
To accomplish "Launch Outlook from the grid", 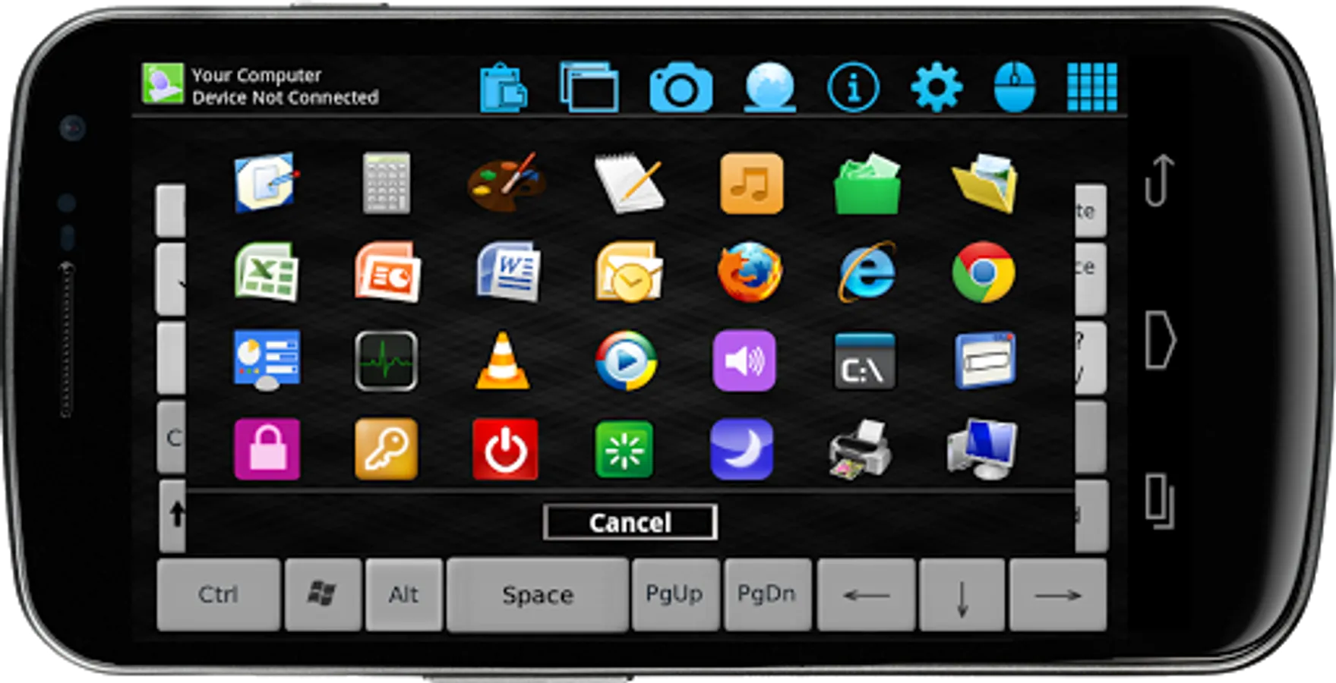I will (629, 271).
